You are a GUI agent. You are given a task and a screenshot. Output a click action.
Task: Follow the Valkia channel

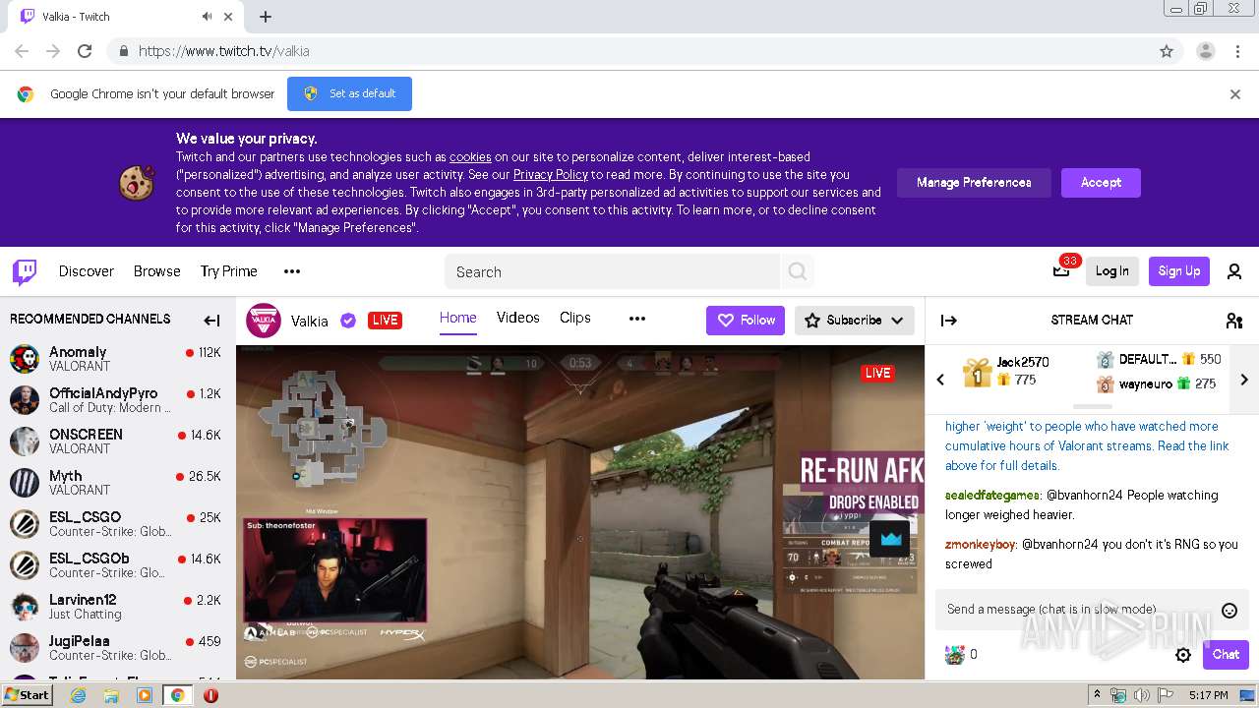(x=746, y=320)
